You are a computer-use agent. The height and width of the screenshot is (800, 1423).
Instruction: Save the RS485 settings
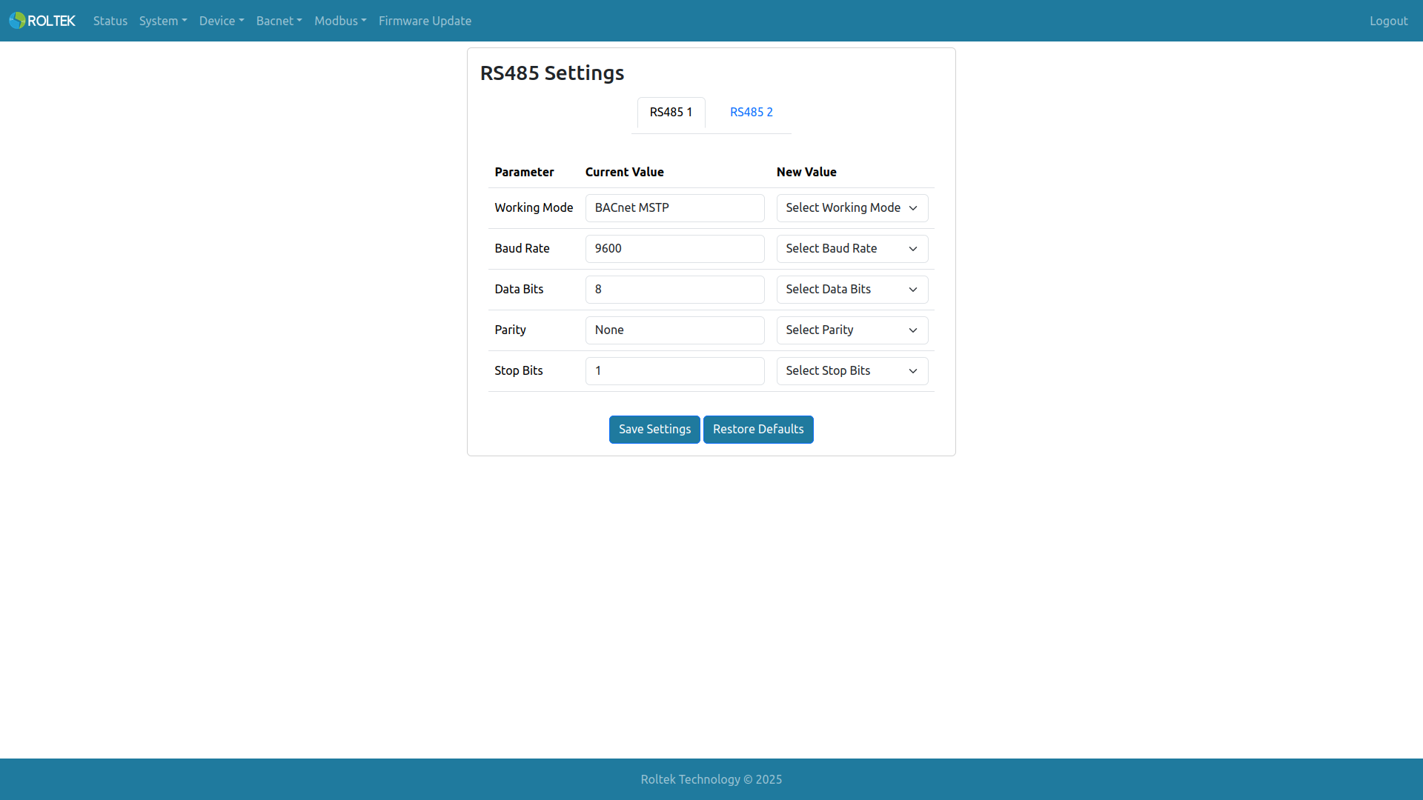tap(654, 430)
